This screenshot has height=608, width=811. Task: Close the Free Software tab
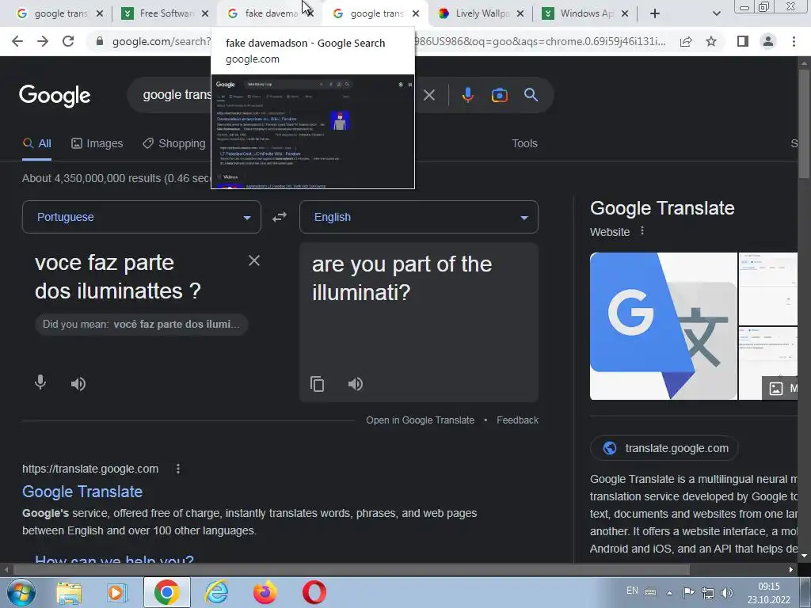[x=205, y=13]
